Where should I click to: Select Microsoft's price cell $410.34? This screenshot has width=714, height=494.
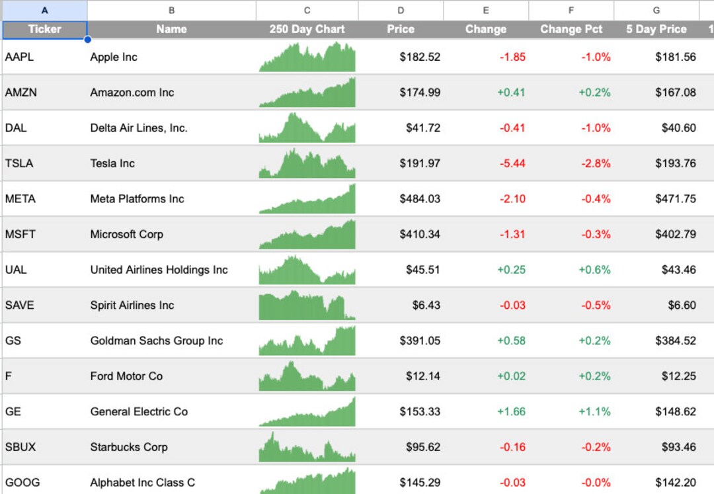pos(400,234)
